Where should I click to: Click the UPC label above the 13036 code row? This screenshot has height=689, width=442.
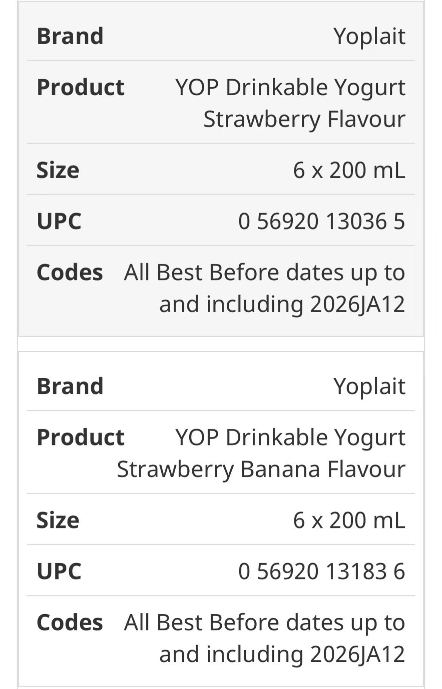(x=59, y=221)
